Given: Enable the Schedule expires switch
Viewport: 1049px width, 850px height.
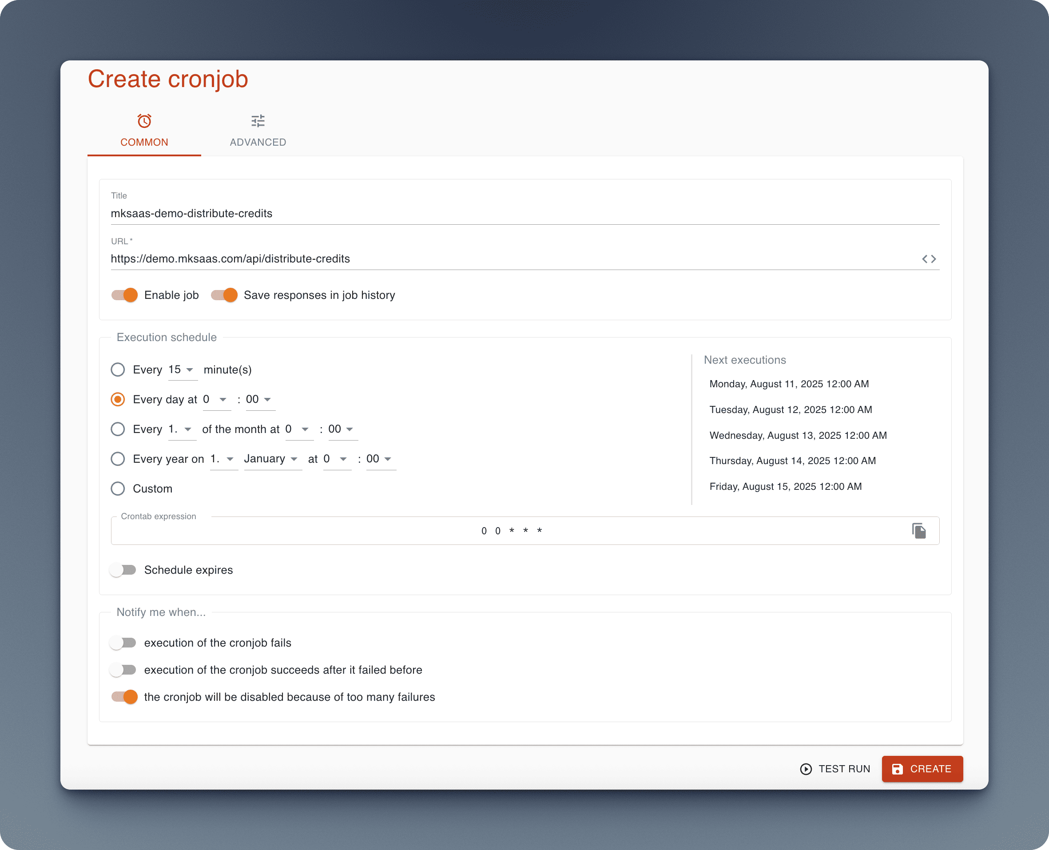Looking at the screenshot, I should [x=123, y=570].
